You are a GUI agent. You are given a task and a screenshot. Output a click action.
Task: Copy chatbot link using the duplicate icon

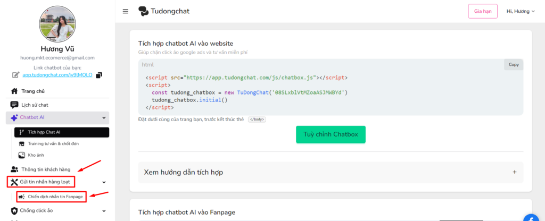99,74
